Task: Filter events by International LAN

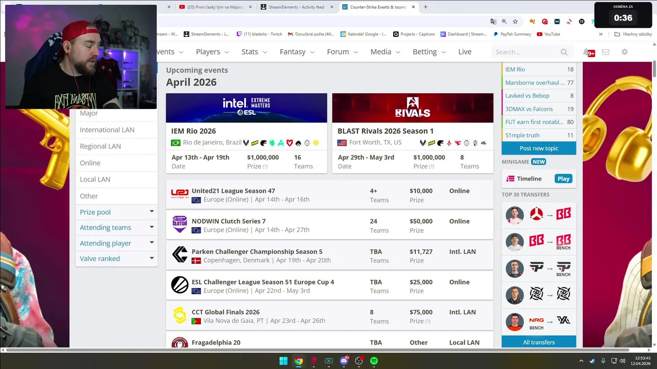Action: click(117, 130)
